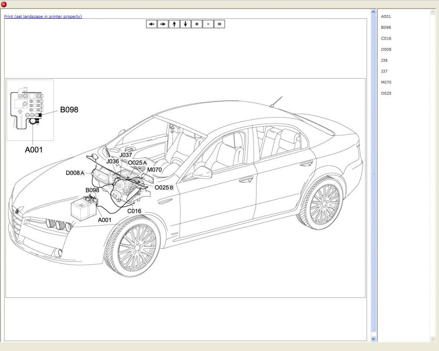
Task: Zoom in with the plus button
Action: pyautogui.click(x=197, y=24)
